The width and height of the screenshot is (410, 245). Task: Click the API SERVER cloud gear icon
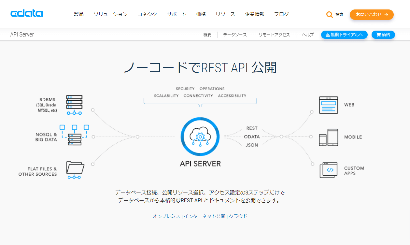pos(200,137)
